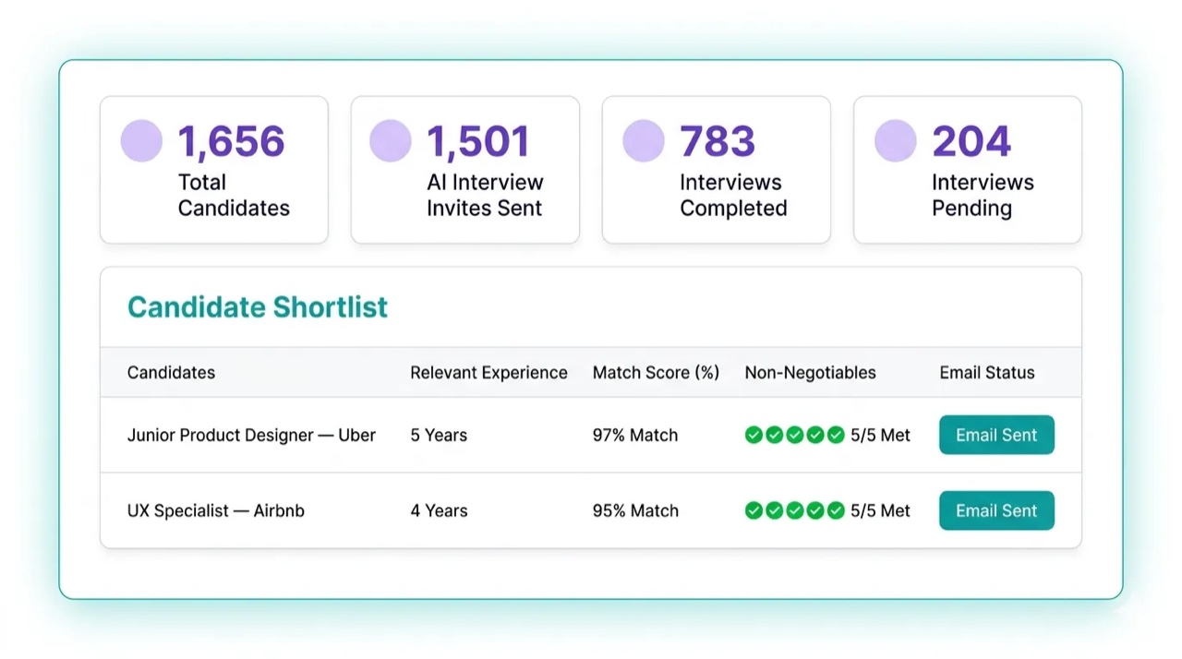Click first green checkmark in Uber designer row
The height and width of the screenshot is (659, 1182).
(754, 435)
